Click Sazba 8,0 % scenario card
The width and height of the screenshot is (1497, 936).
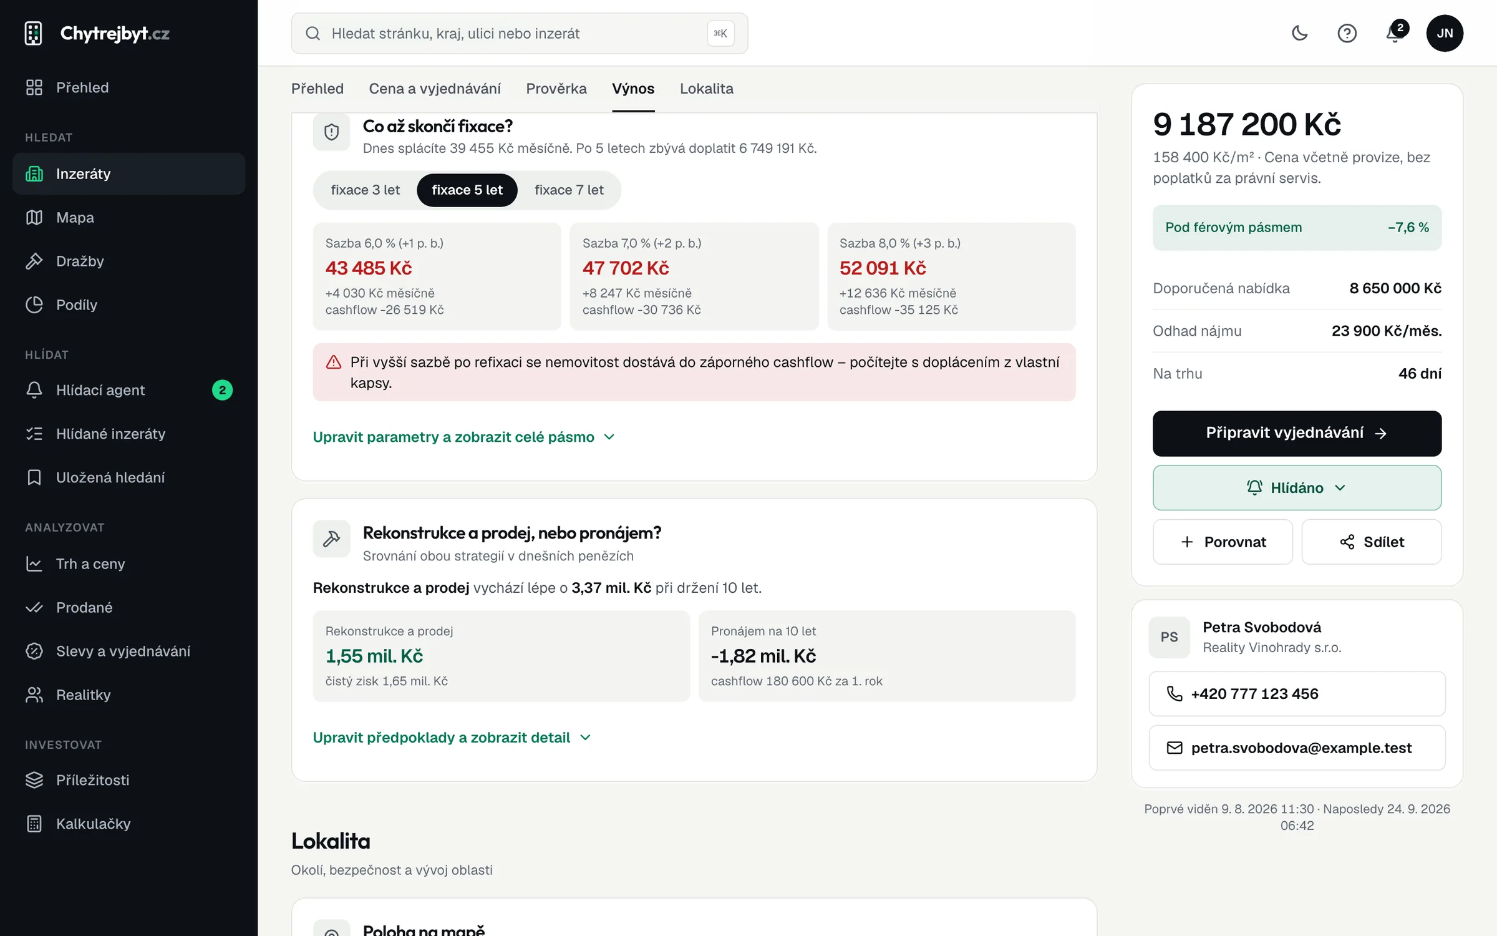(x=951, y=276)
